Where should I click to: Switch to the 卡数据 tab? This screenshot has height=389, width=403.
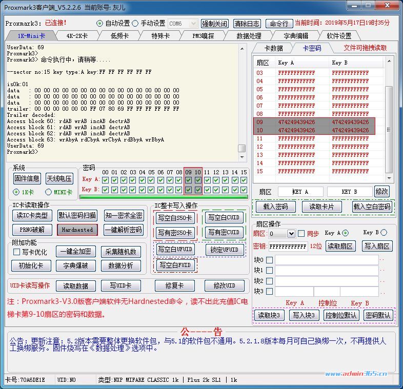(273, 48)
